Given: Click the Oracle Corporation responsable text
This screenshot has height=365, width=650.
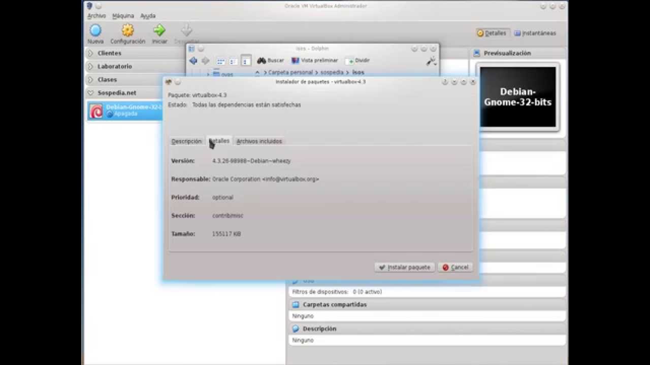Looking at the screenshot, I should (266, 179).
